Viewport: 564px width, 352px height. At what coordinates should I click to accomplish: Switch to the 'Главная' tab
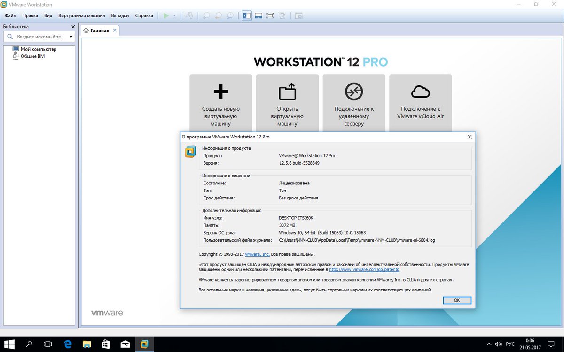(99, 30)
